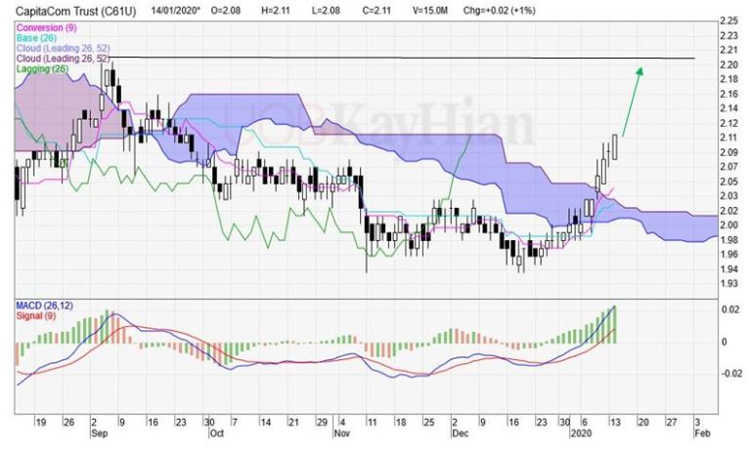
Task: Click the low price L=2.08
Action: (x=326, y=10)
